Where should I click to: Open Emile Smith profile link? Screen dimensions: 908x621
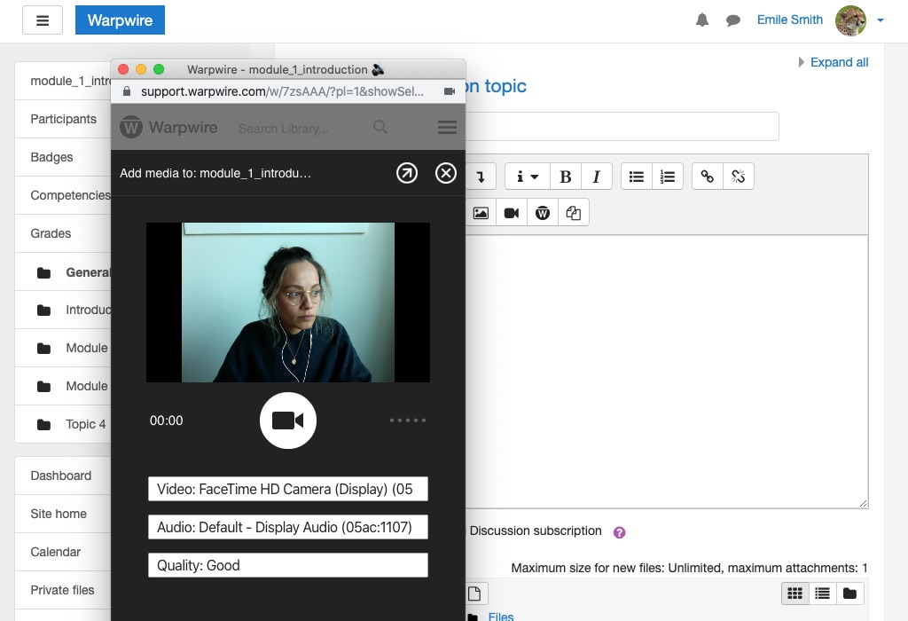point(790,20)
